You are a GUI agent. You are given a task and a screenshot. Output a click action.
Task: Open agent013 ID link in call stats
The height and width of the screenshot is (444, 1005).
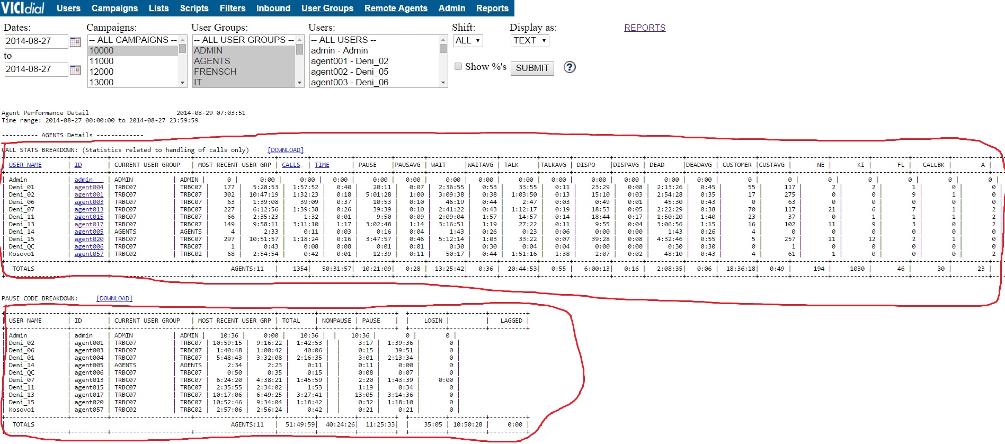(x=89, y=210)
